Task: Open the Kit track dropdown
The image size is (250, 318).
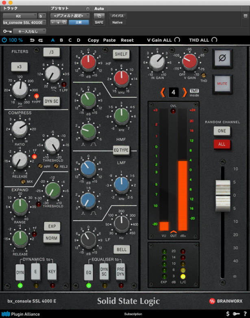Action: (20, 16)
